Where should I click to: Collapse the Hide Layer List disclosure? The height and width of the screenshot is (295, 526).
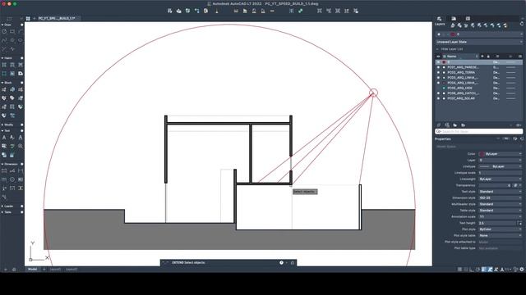437,49
